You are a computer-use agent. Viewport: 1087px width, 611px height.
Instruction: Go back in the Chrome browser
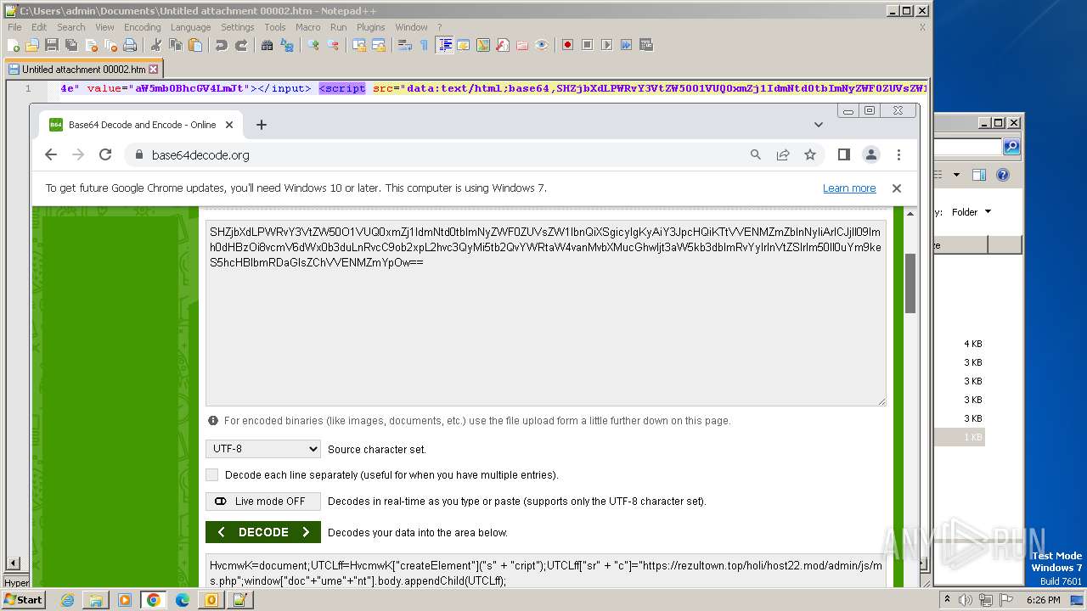(51, 154)
